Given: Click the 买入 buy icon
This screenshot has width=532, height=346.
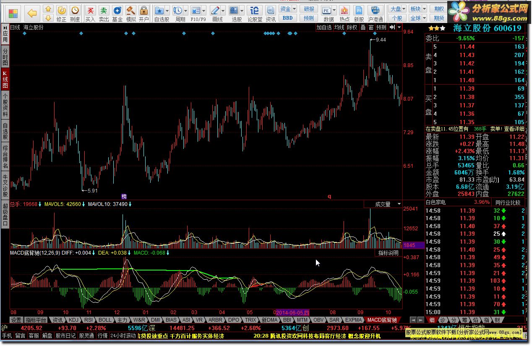Looking at the screenshot, I should [x=90, y=13].
